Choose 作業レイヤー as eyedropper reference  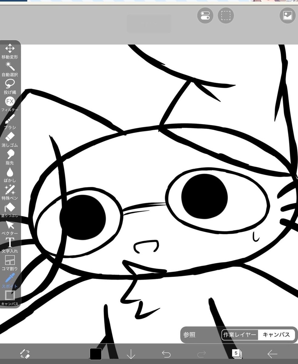(x=240, y=335)
